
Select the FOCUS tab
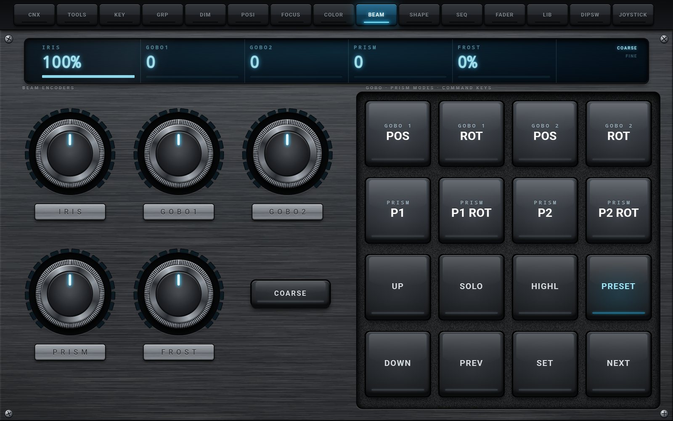click(x=291, y=15)
